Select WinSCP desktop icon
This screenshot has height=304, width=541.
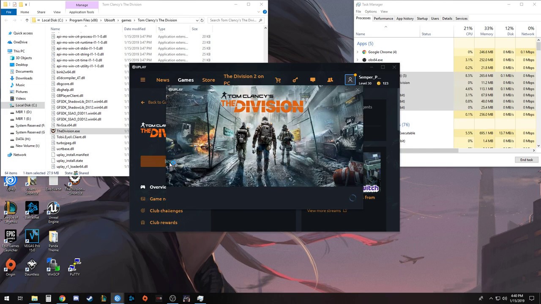click(x=53, y=267)
